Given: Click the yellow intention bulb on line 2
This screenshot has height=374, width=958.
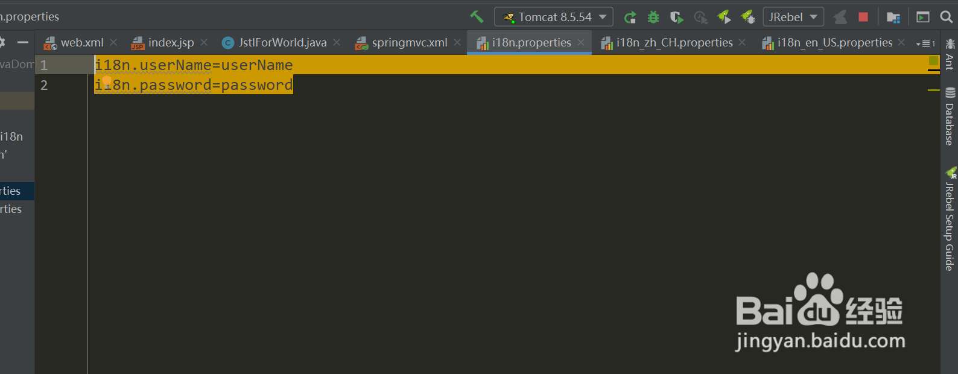Looking at the screenshot, I should [107, 81].
